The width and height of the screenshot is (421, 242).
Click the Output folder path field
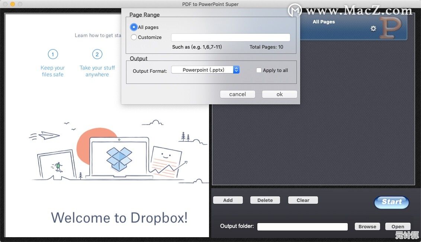click(302, 226)
